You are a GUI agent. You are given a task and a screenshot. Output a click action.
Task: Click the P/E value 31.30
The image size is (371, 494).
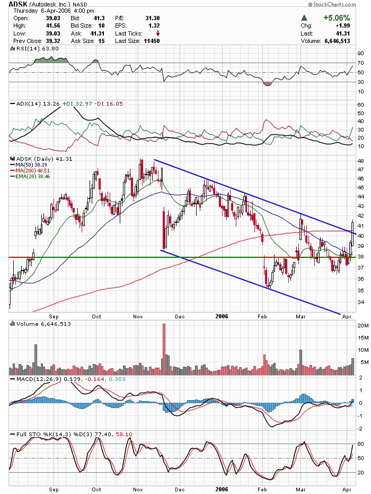(x=152, y=18)
